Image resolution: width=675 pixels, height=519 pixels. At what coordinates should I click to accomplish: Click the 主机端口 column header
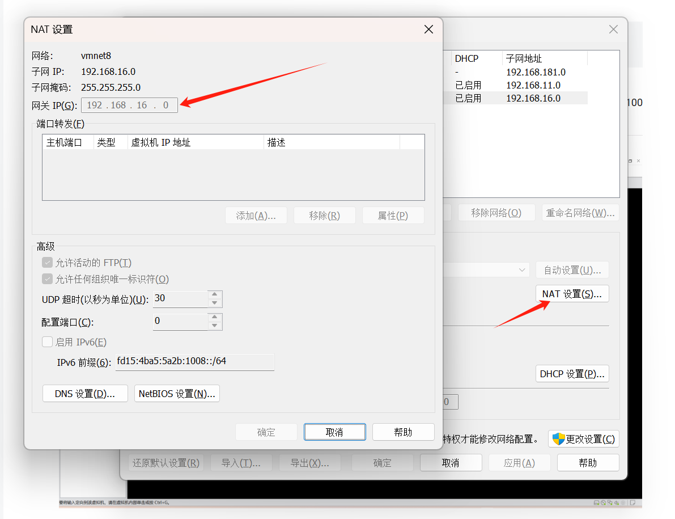point(68,142)
